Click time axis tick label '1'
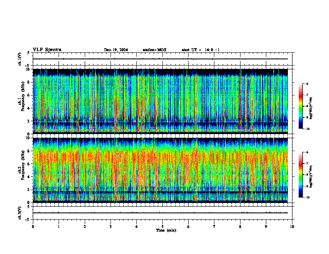 coord(59,227)
